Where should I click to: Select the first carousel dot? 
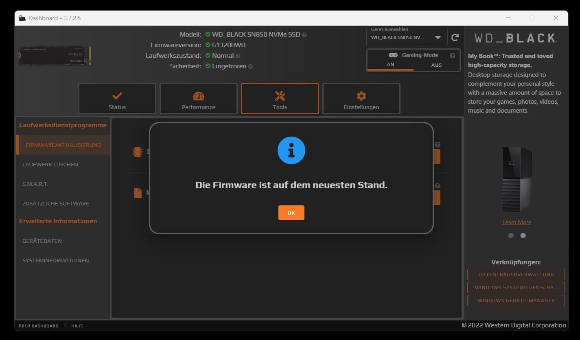[511, 235]
